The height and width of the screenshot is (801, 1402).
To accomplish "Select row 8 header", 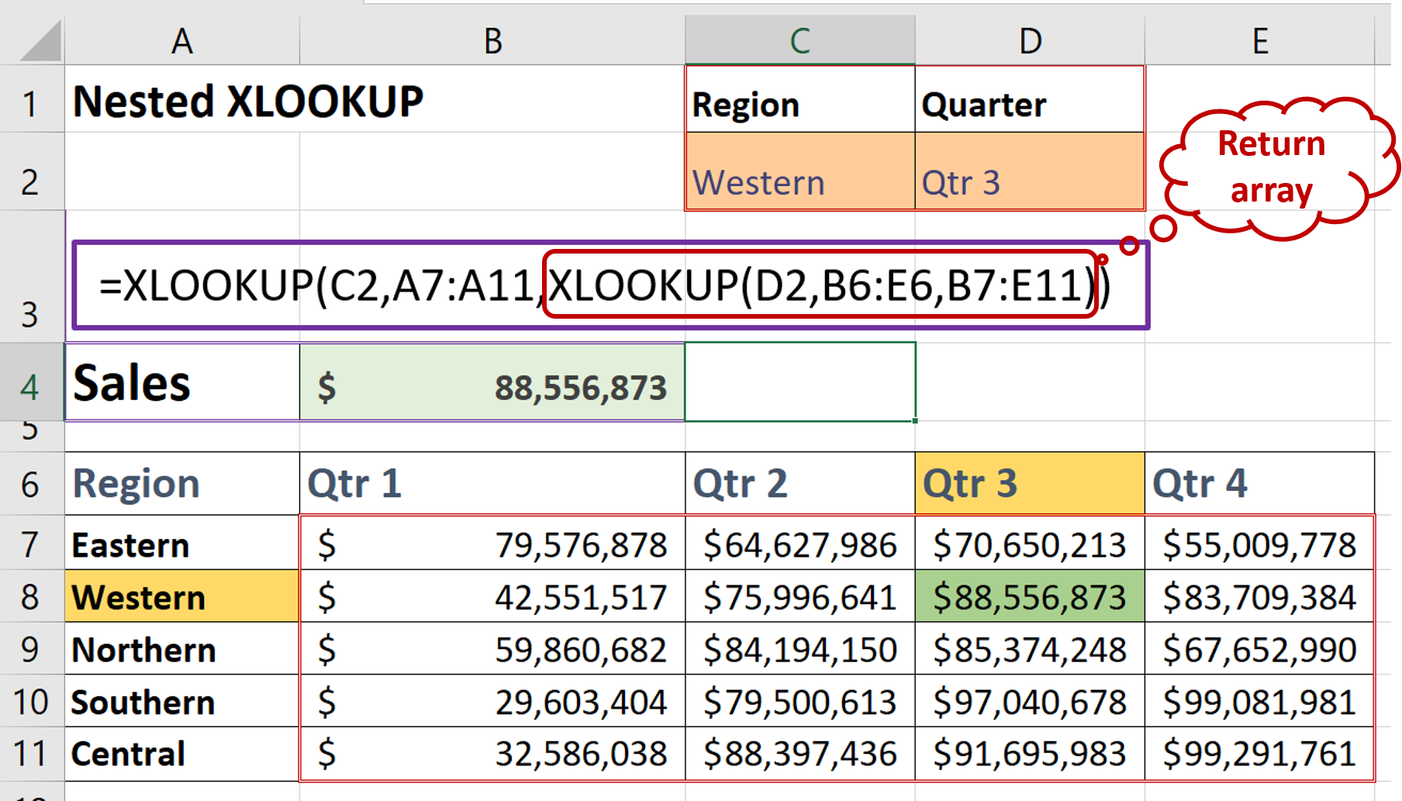I will click(x=32, y=596).
